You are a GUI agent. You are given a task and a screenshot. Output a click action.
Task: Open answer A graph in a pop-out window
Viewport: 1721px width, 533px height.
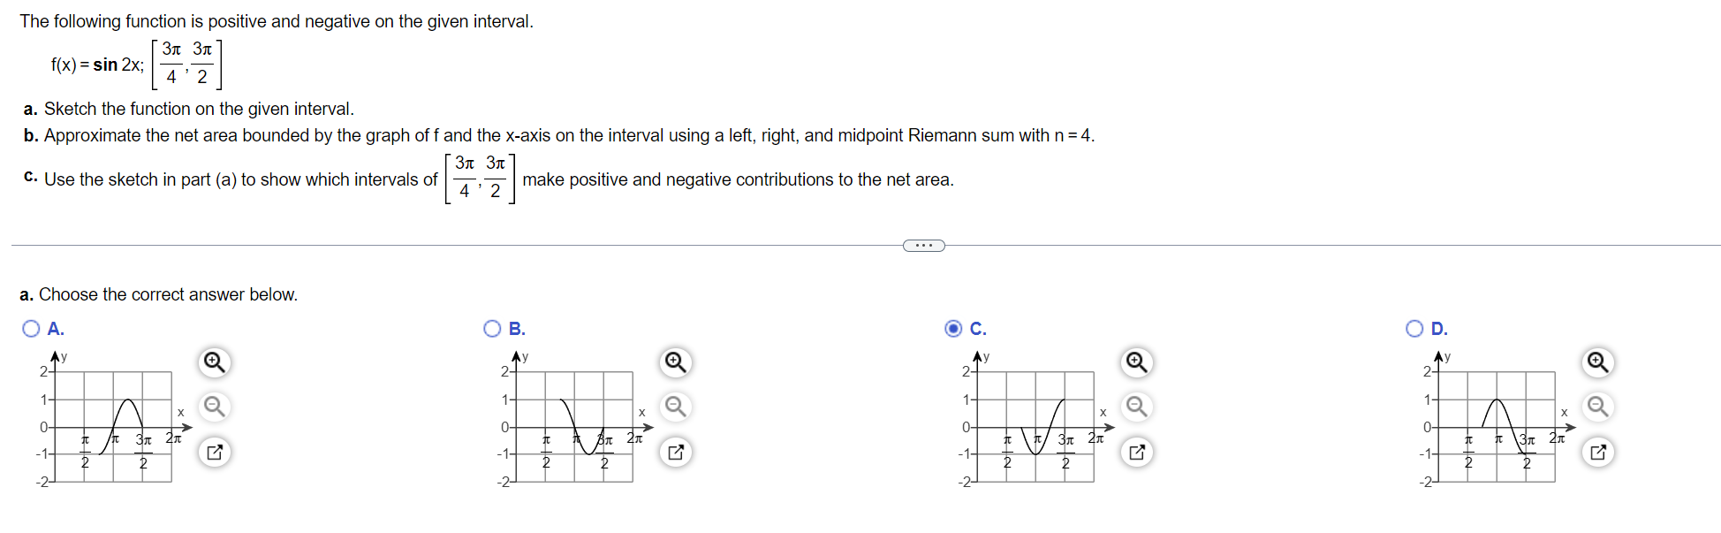213,452
